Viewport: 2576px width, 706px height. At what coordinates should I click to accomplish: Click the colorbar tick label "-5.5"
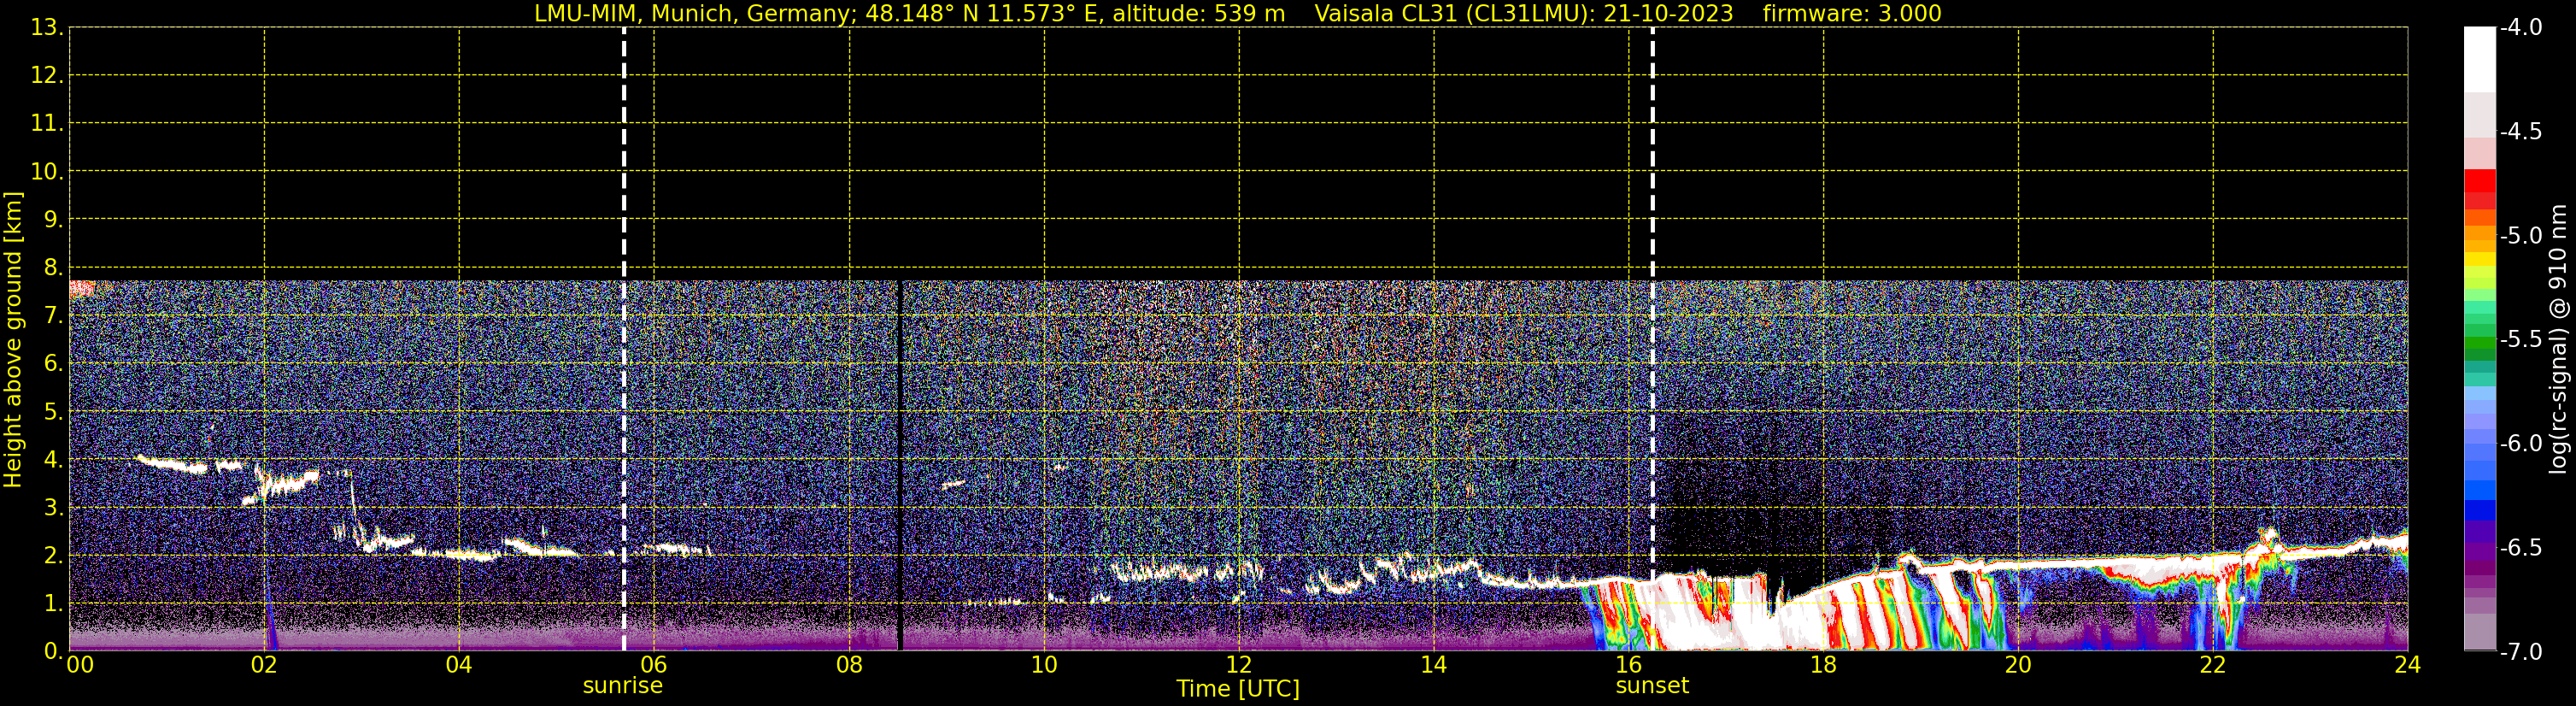(2520, 340)
